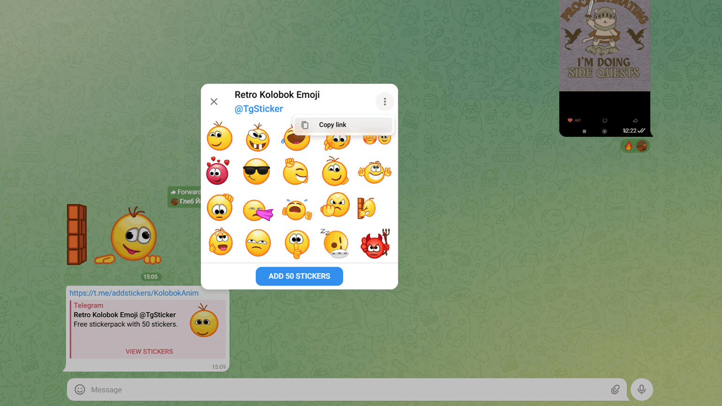
Task: Pick the facepalm wide-eyed kolobok sticker
Action: (220, 207)
